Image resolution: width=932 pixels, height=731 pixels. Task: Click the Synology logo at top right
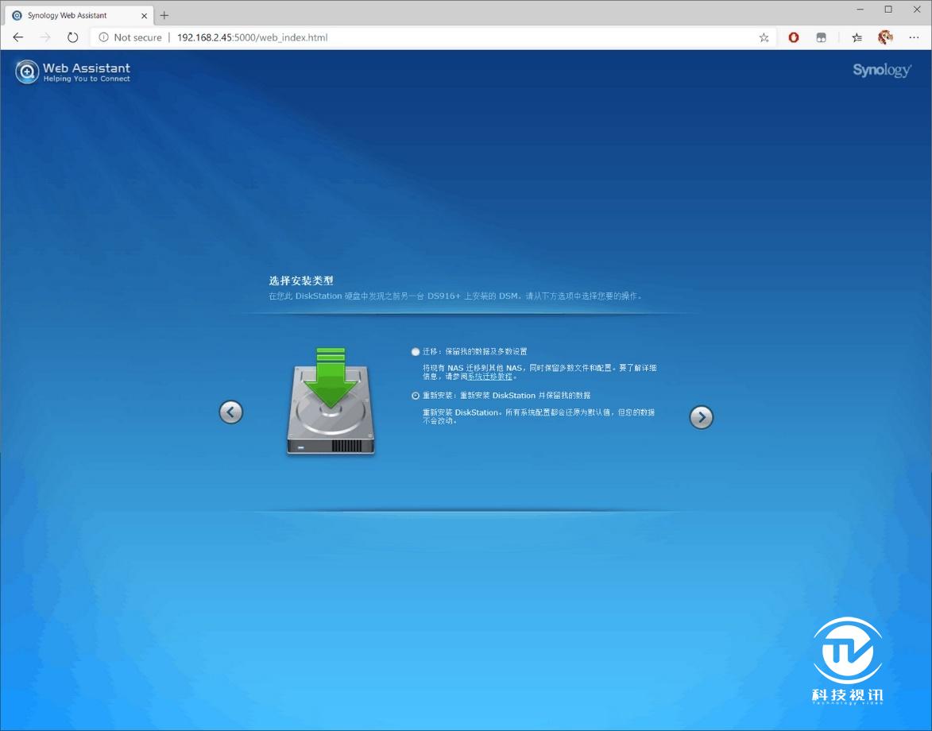pyautogui.click(x=881, y=70)
